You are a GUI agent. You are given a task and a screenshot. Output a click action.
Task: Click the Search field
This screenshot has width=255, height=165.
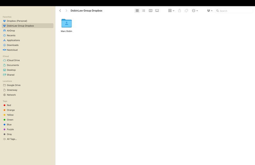[x=234, y=11]
